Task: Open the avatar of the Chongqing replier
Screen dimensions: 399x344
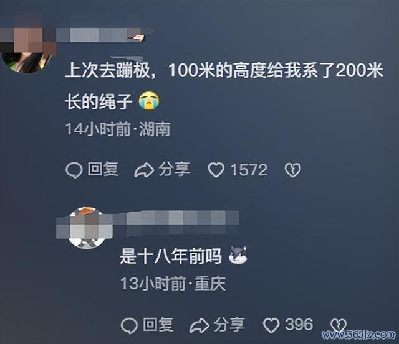Action: [x=87, y=228]
